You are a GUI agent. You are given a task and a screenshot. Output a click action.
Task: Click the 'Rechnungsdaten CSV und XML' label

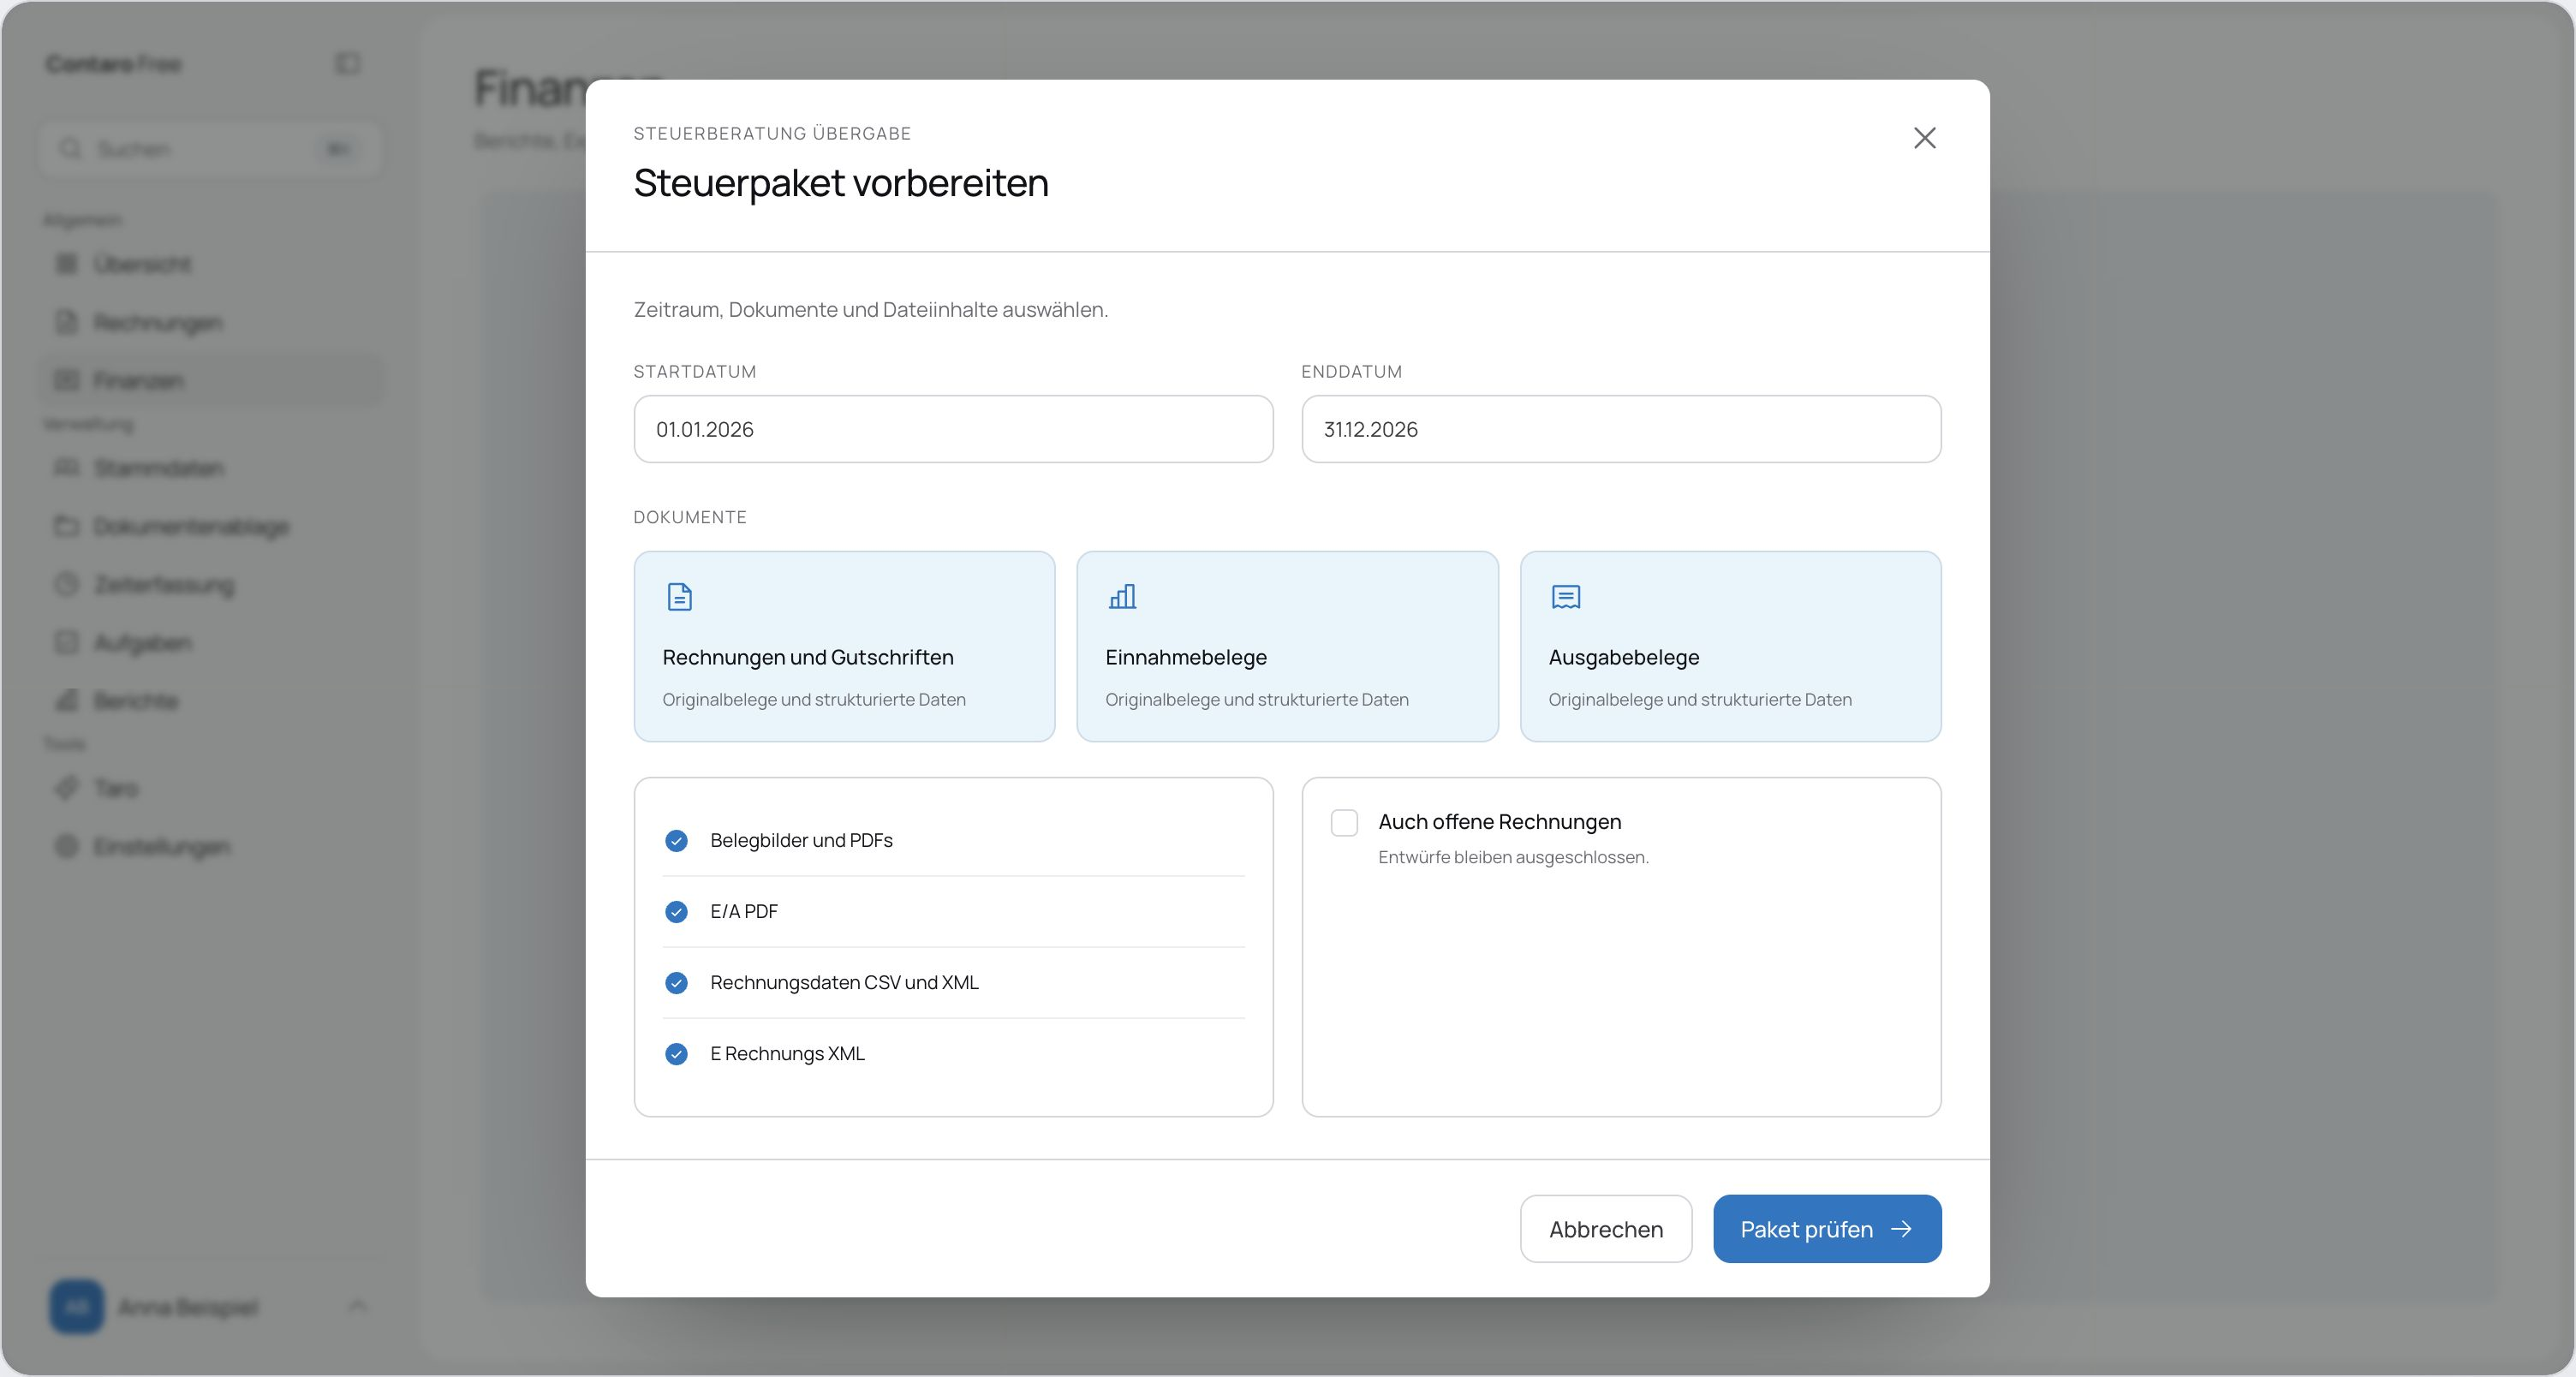click(x=844, y=983)
